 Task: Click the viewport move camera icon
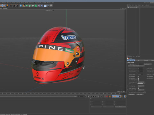pyautogui.click(x=121, y=8)
